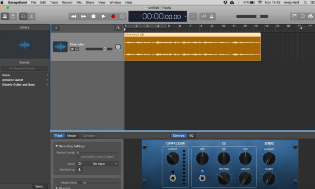Click the Kline intro track waveform icon
The image size is (315, 189).
[x=60, y=47]
